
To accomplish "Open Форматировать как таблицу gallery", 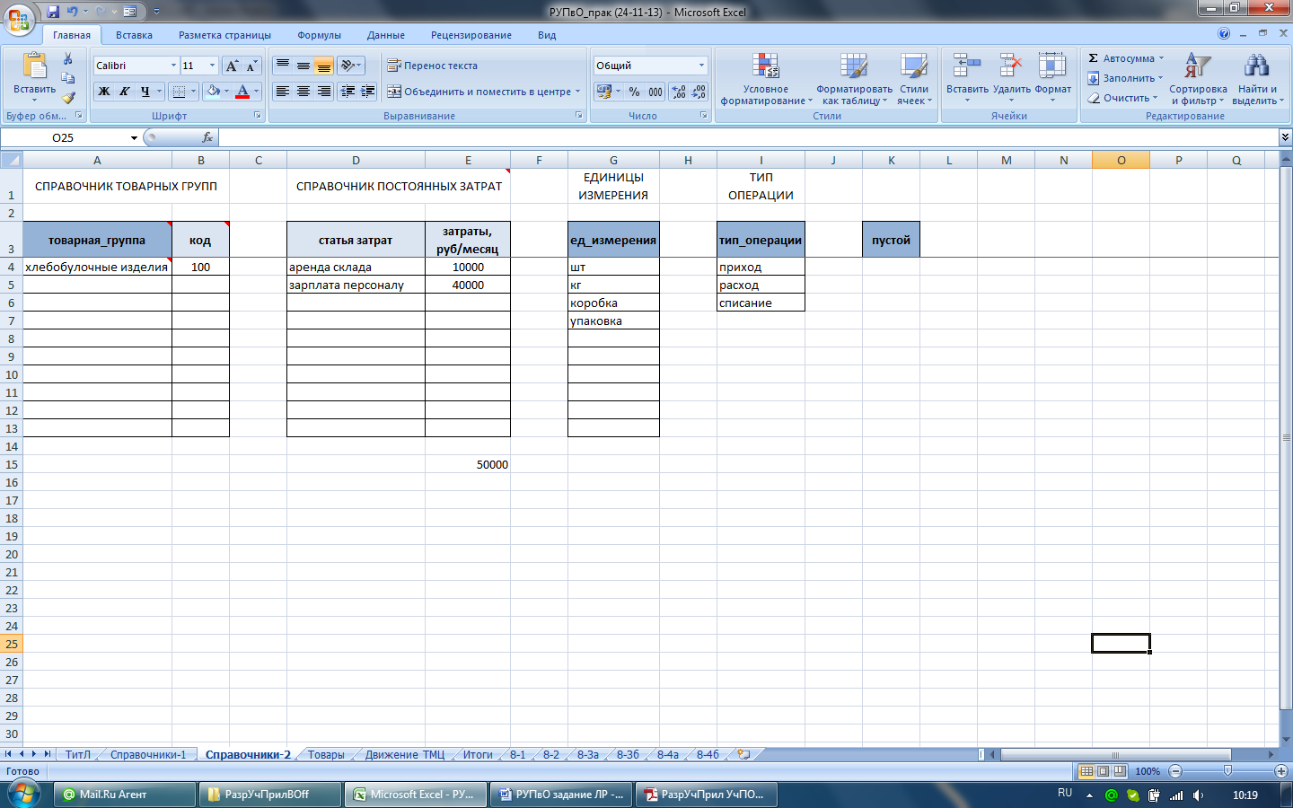I will (854, 79).
